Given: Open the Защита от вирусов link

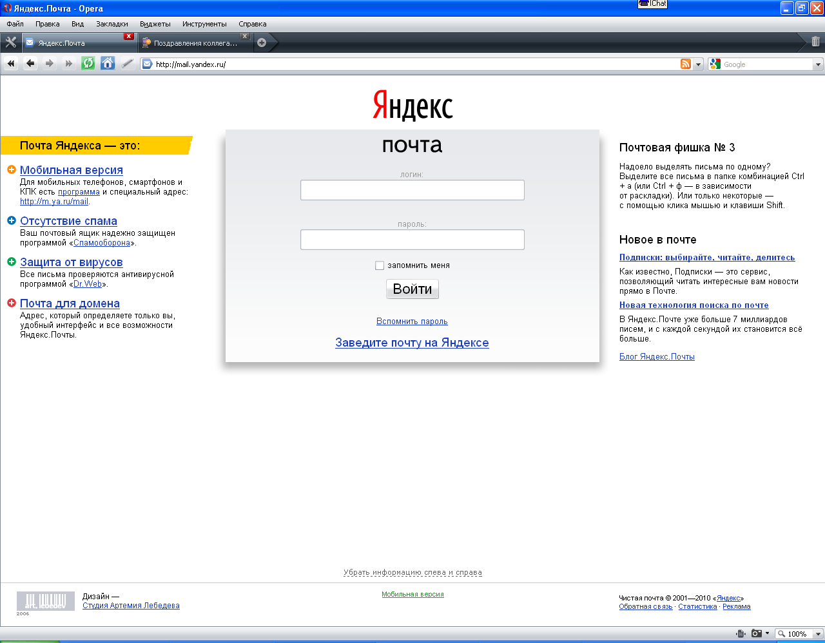Looking at the screenshot, I should coord(72,262).
